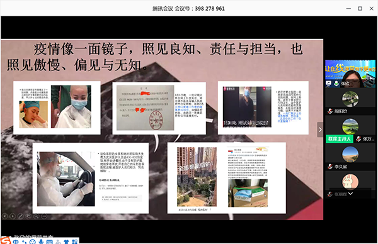The image size is (378, 244).
Task: Toggle the muted mic icon next to 张万
Action: point(358,139)
